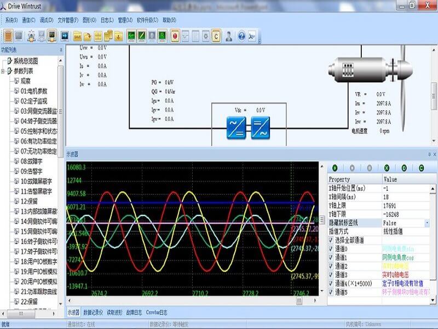Uncheck the 通道0 channel checkbox
438x329 pixels.
click(331, 249)
